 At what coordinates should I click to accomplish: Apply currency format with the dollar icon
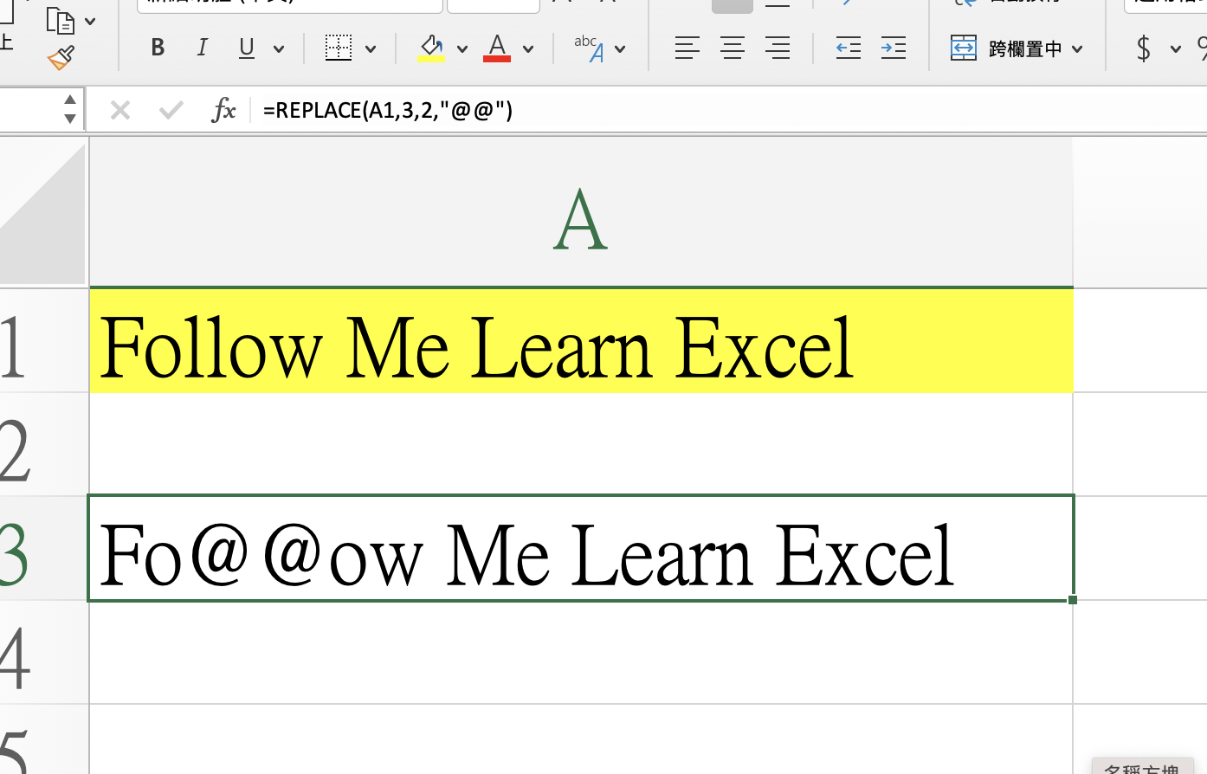tap(1144, 48)
